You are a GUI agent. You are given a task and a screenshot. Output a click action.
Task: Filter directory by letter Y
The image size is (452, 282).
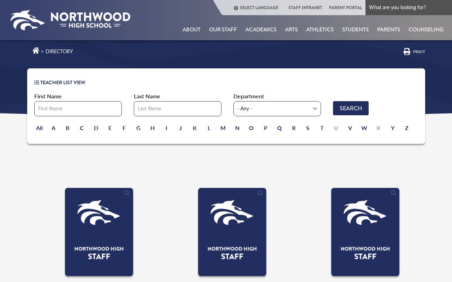coord(392,128)
